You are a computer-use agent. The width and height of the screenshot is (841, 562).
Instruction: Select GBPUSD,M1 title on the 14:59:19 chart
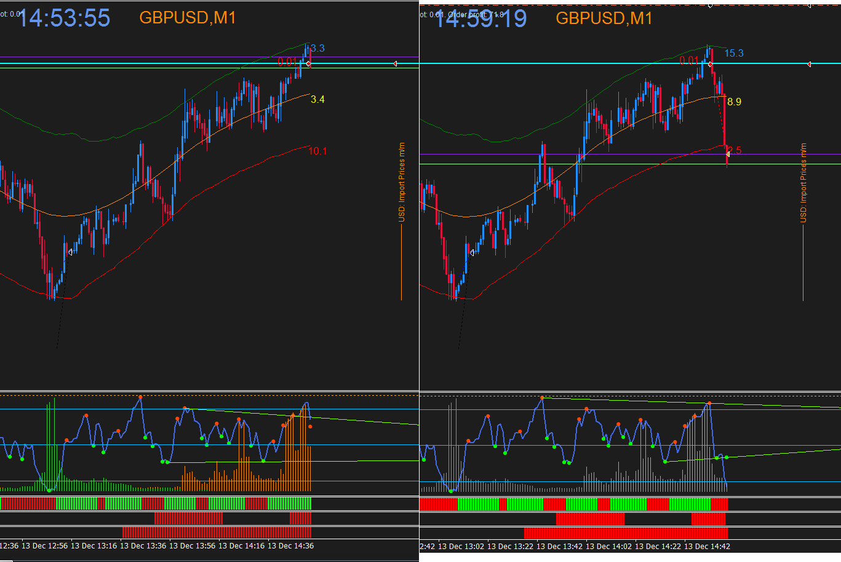pyautogui.click(x=604, y=18)
